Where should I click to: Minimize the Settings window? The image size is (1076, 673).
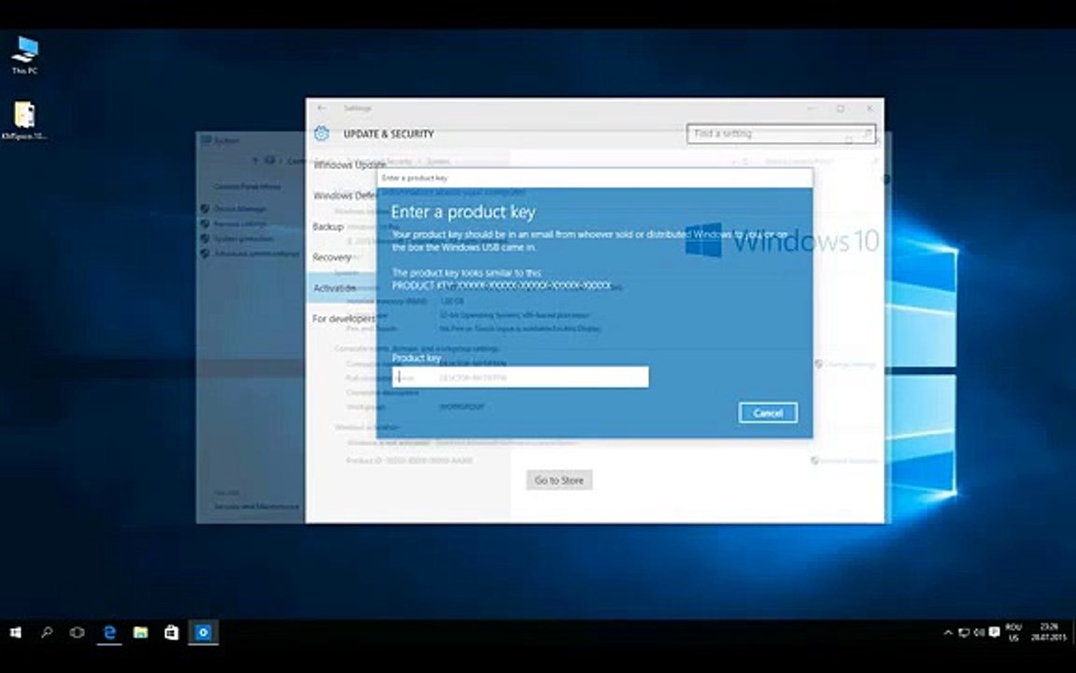(x=811, y=107)
